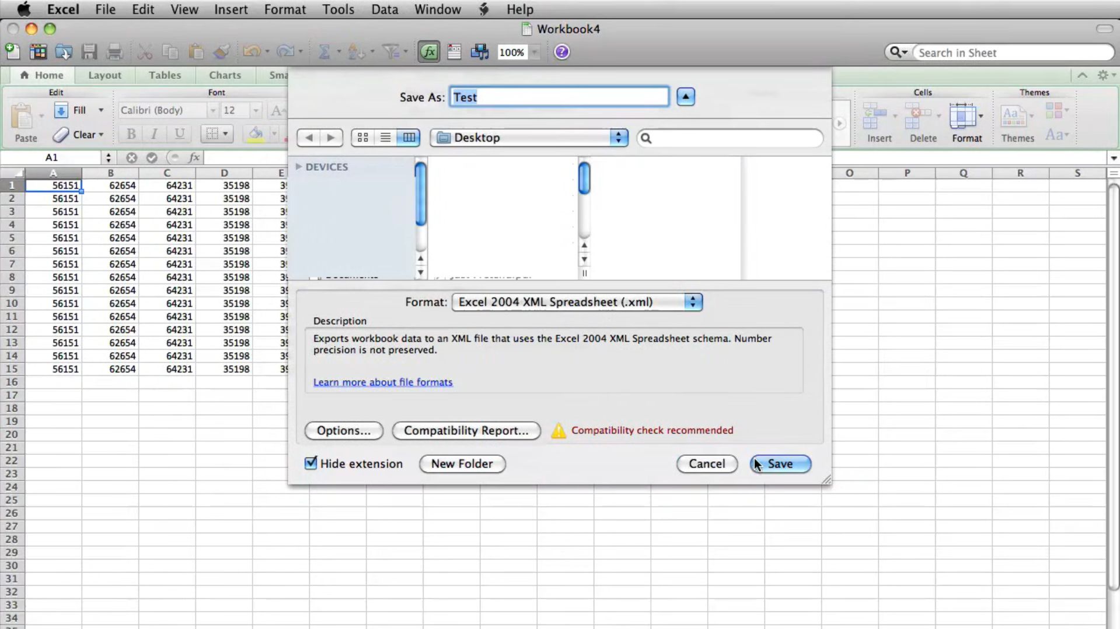The height and width of the screenshot is (629, 1120).
Task: Switch to the Charts ribbon tab
Action: pyautogui.click(x=225, y=75)
